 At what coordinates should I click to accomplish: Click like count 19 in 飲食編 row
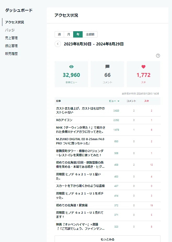pos(151,205)
